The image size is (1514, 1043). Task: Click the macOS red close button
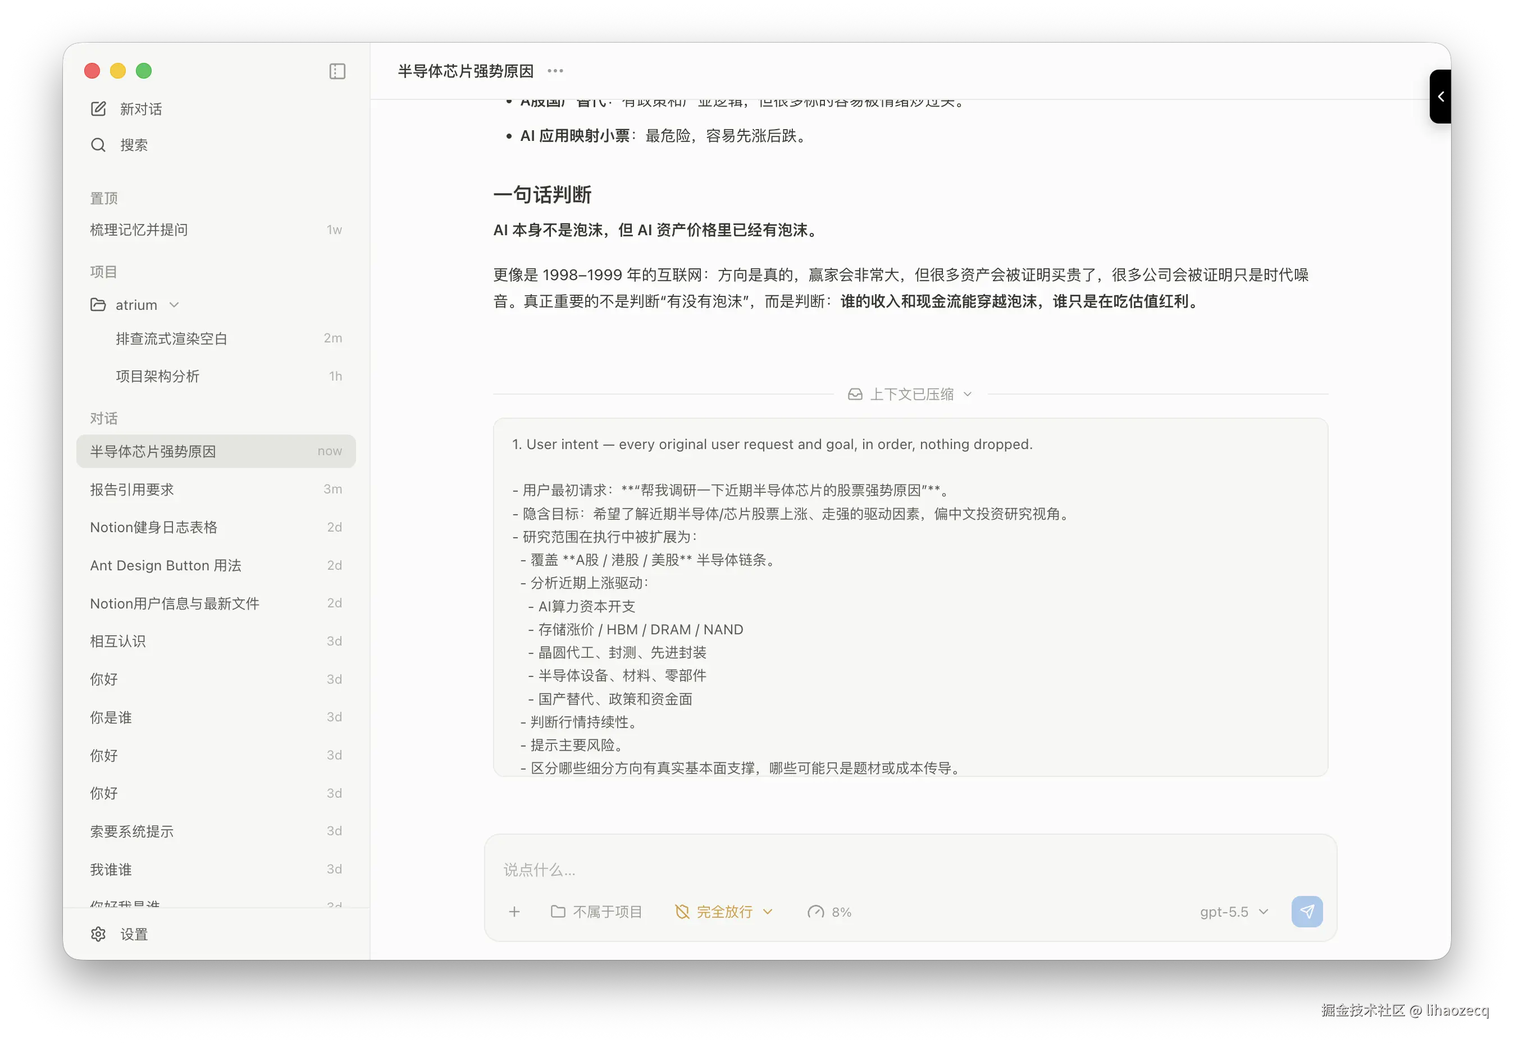[x=92, y=71]
